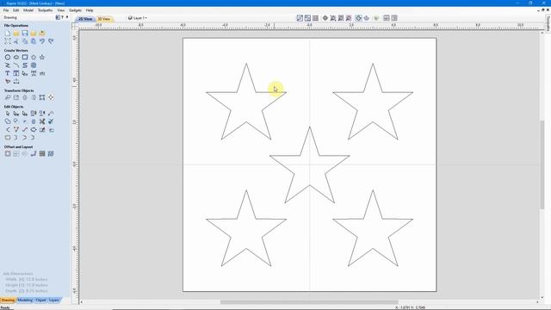Open the Plate Production tool
The height and width of the screenshot is (310, 551).
(51, 153)
